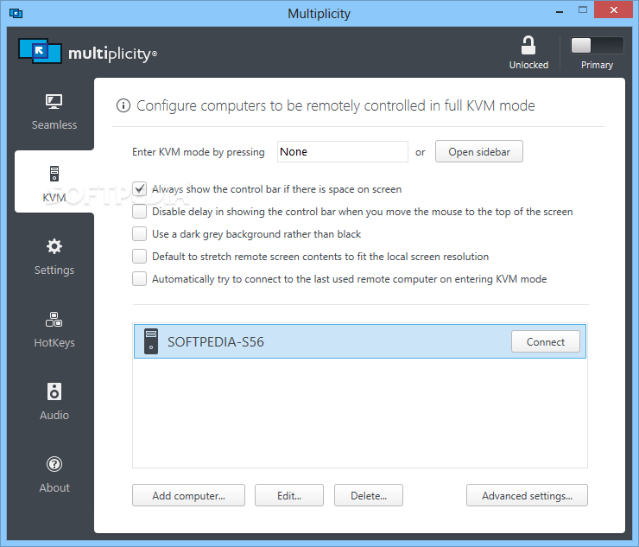Click the Settings tab label

tap(54, 270)
